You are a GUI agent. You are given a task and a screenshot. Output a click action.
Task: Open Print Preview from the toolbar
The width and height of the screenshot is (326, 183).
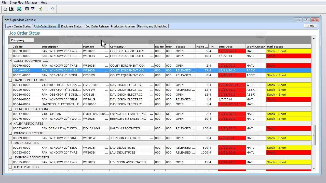(x=11, y=9)
